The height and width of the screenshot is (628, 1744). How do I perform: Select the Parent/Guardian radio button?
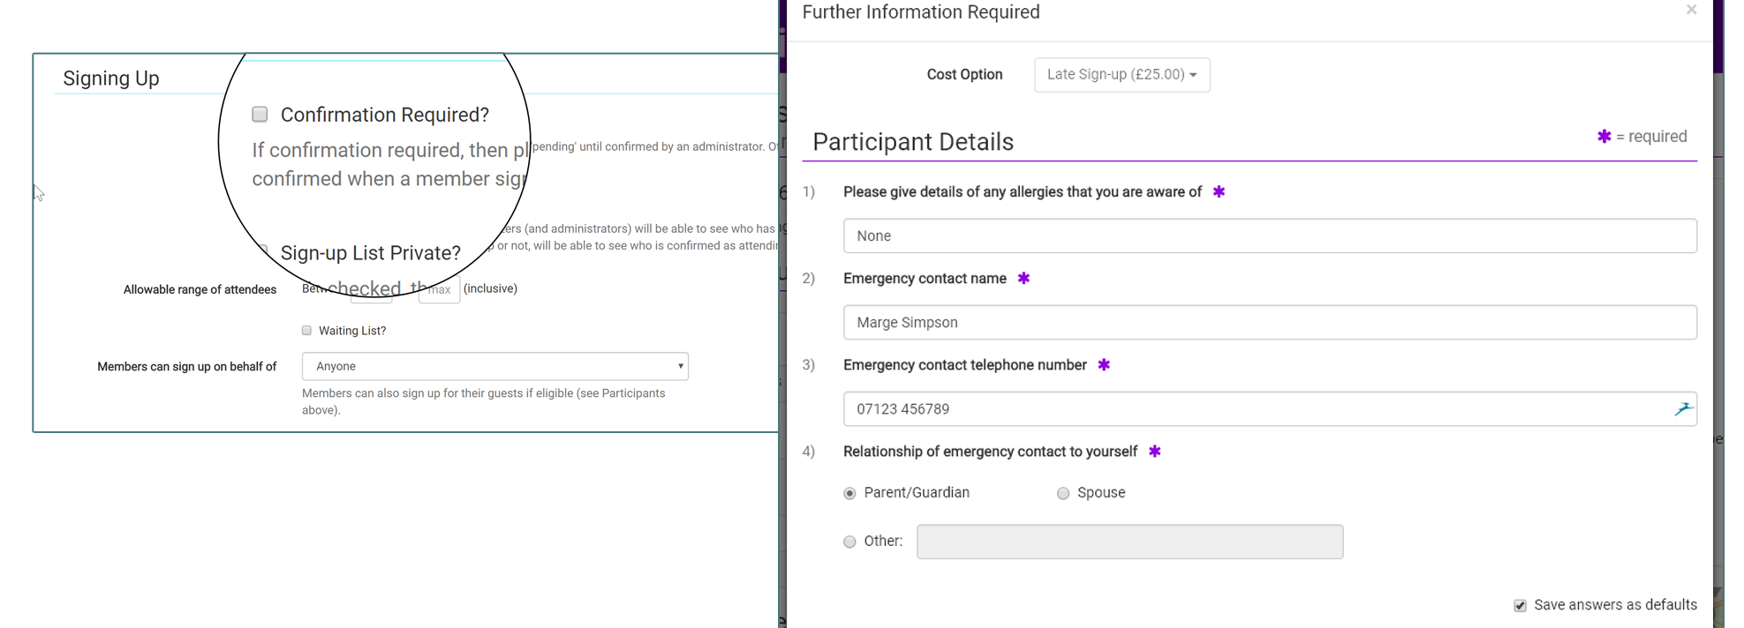[849, 494]
